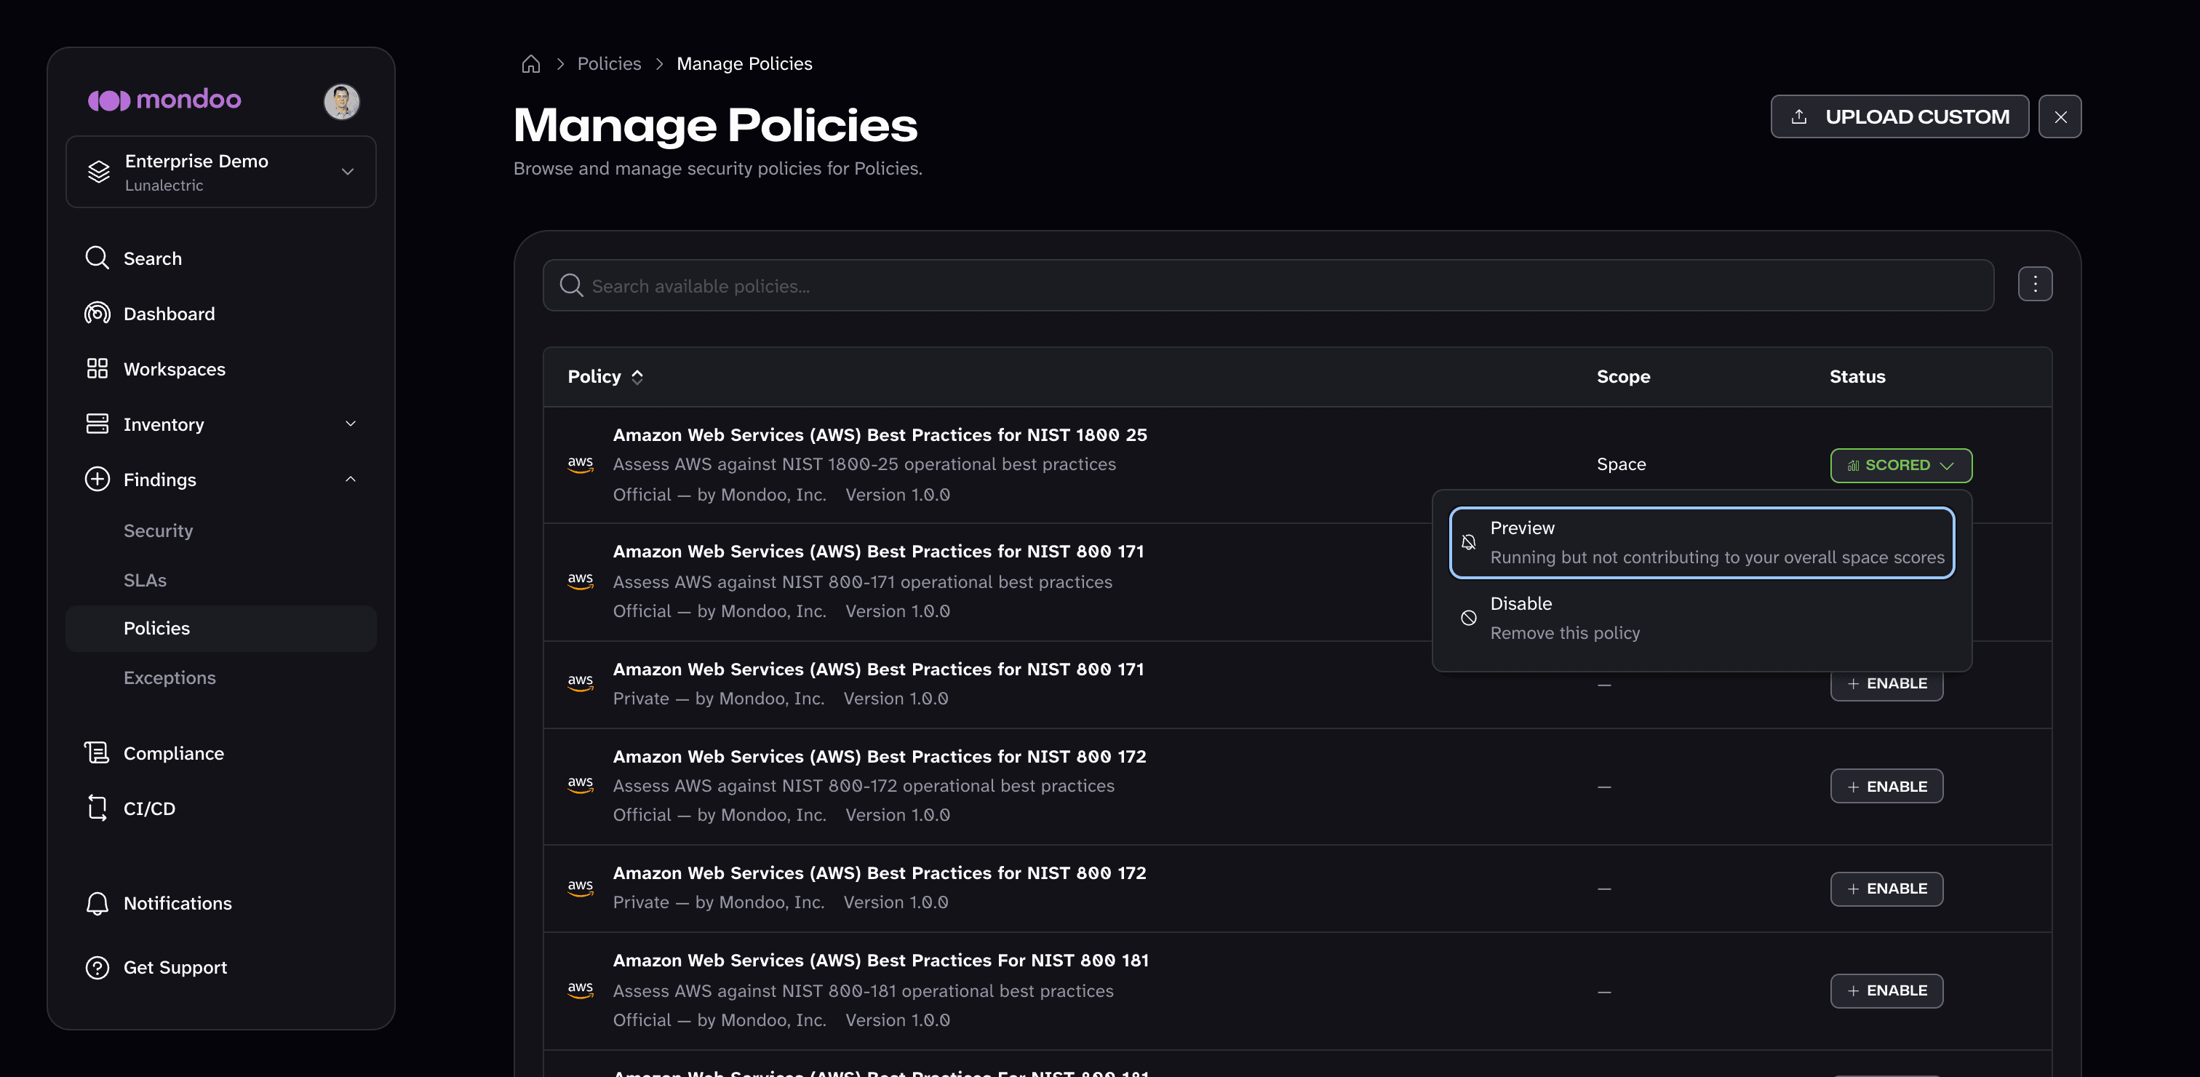Click the sort arrows on Policy column
This screenshot has height=1077, width=2200.
click(637, 377)
